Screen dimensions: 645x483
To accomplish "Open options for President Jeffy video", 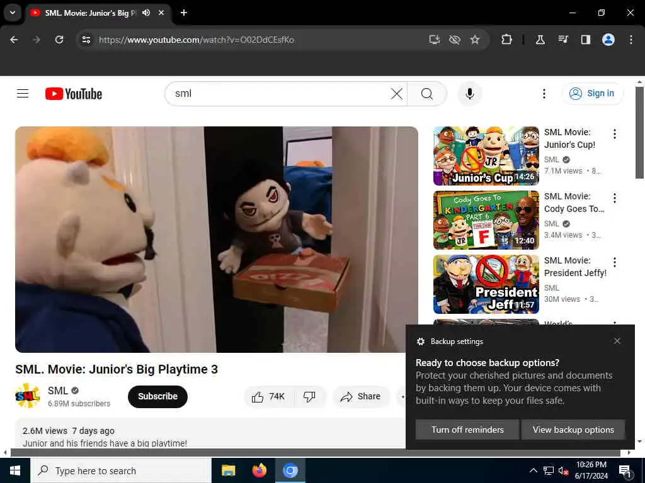I will [614, 262].
